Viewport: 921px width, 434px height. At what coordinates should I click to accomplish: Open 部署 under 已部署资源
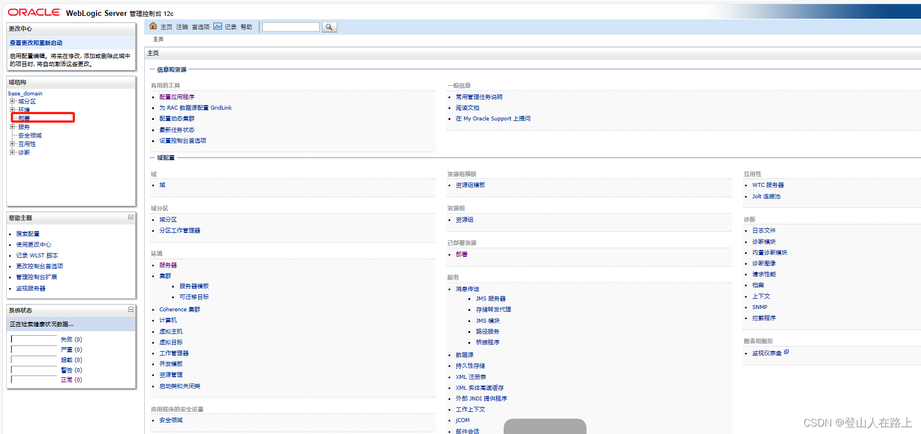pos(462,254)
